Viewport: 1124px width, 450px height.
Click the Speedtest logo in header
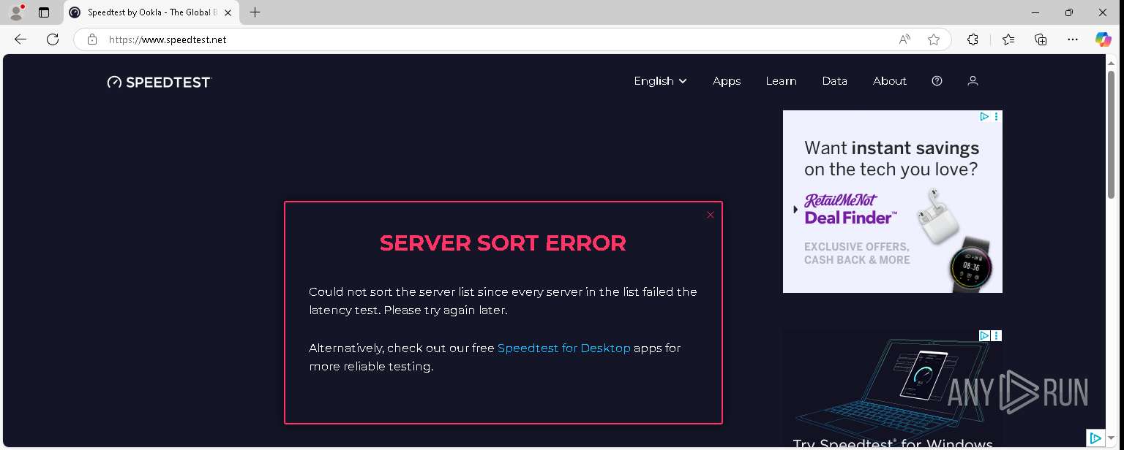(x=159, y=82)
